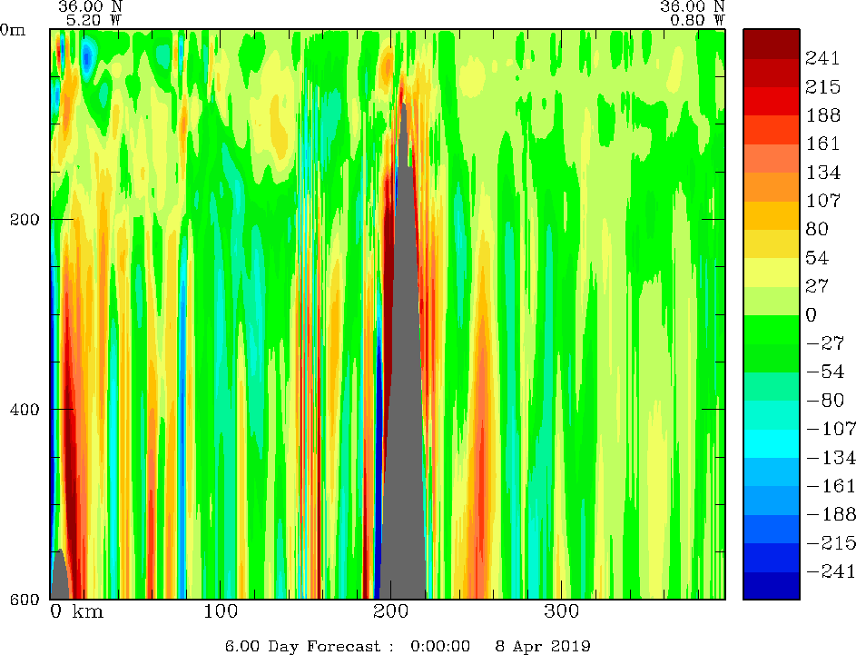Click the colorbar label -134

[x=831, y=457]
